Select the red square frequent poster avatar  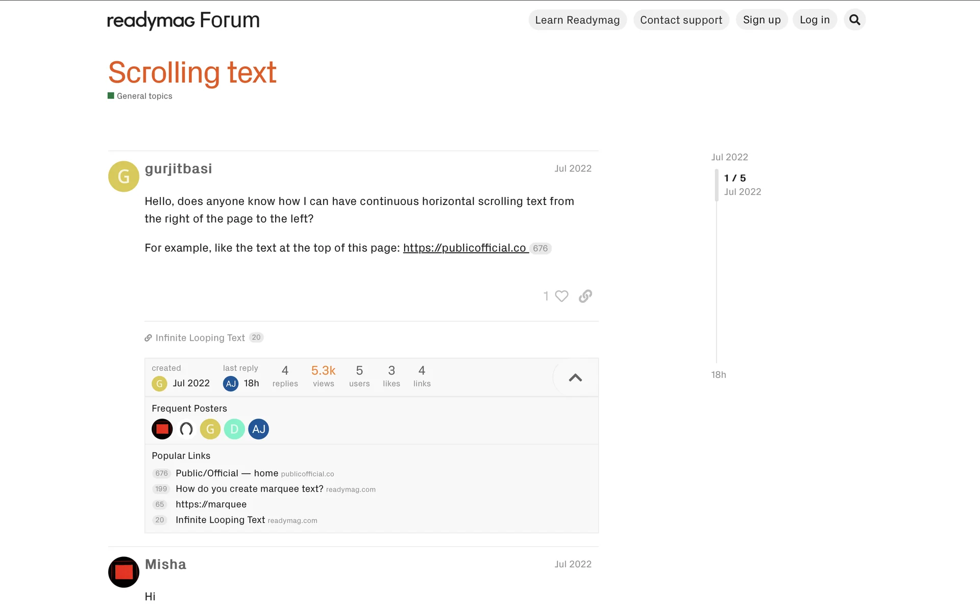coord(162,429)
